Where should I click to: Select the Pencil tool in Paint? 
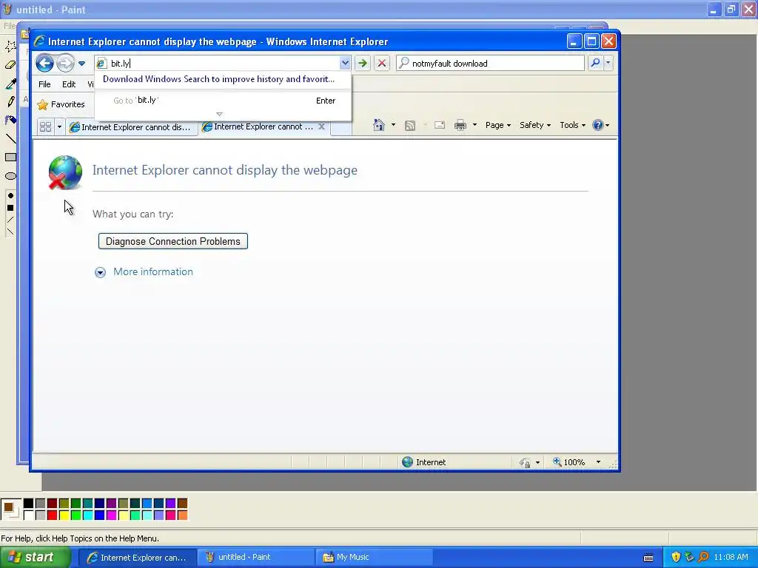click(x=10, y=101)
